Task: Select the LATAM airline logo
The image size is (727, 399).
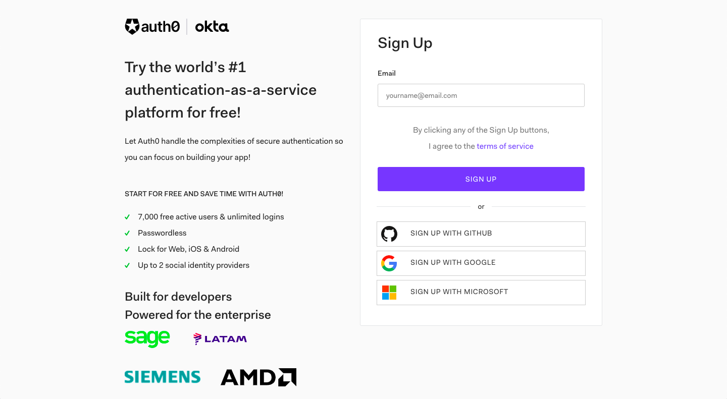Action: point(220,338)
